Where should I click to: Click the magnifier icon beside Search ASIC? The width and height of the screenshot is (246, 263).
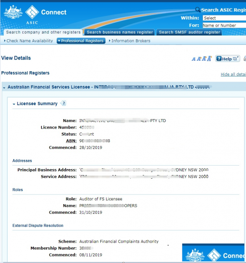coord(198,10)
